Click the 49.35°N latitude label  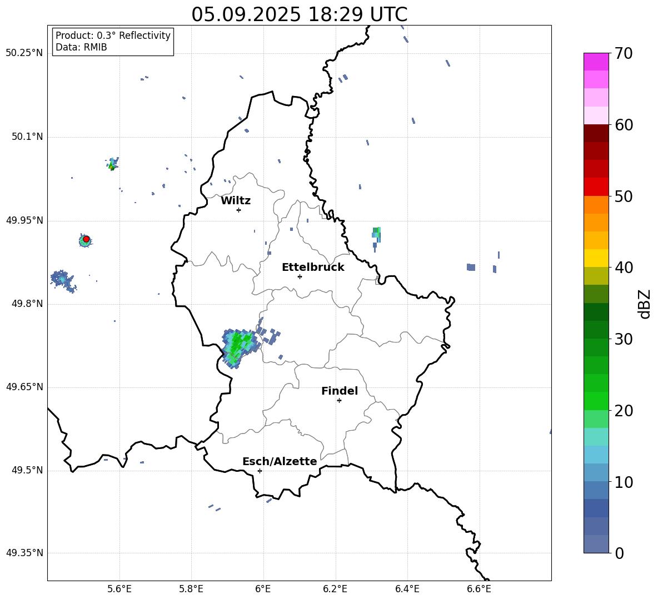pyautogui.click(x=24, y=553)
